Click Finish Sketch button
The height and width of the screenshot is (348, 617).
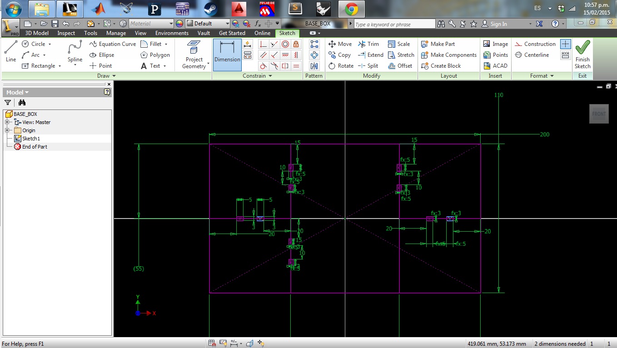582,55
